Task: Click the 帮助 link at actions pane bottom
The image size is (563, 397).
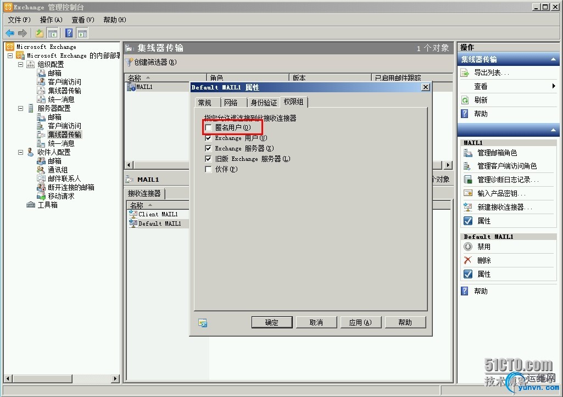Action: point(481,291)
